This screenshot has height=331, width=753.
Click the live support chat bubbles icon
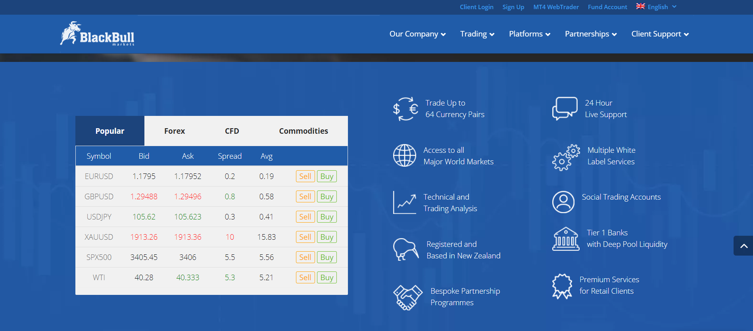564,108
